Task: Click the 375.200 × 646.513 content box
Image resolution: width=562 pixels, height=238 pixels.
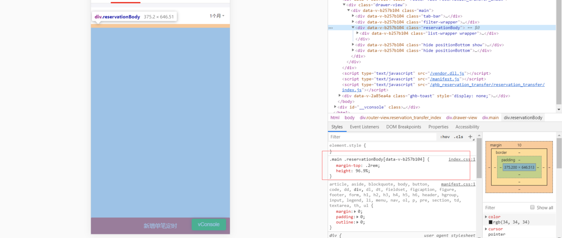Action: click(x=519, y=167)
